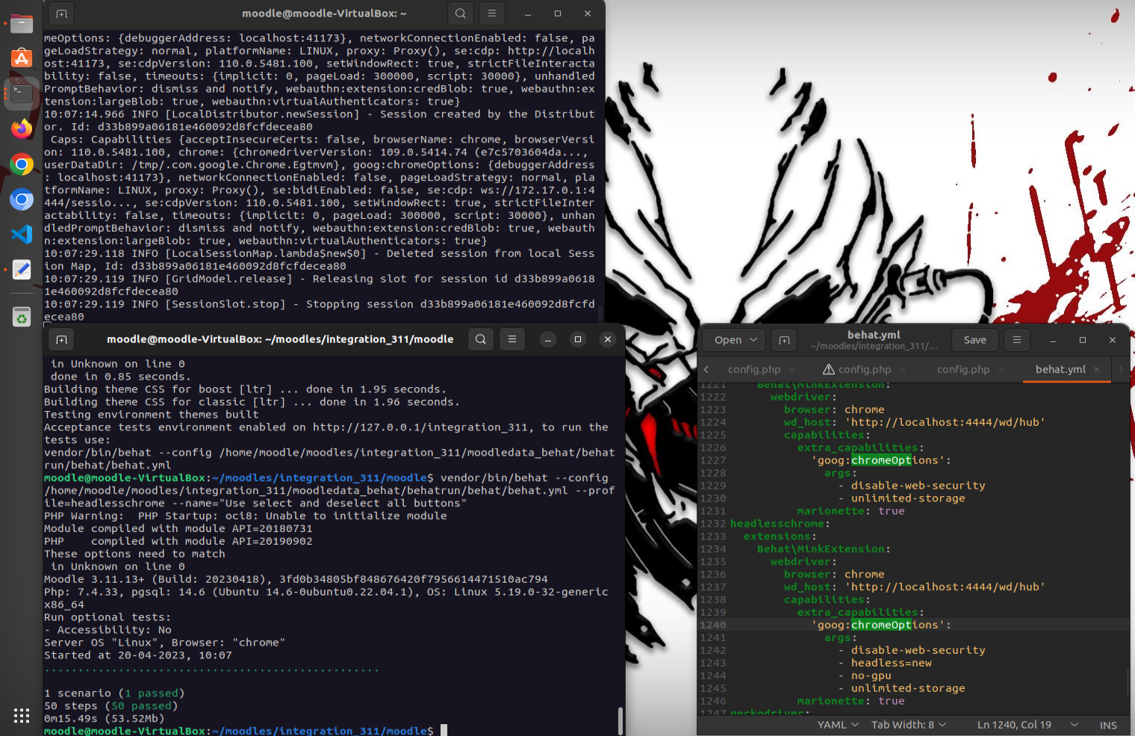This screenshot has width=1135, height=736.
Task: Click 'Accessibility: No' line in terminal
Action: point(108,630)
